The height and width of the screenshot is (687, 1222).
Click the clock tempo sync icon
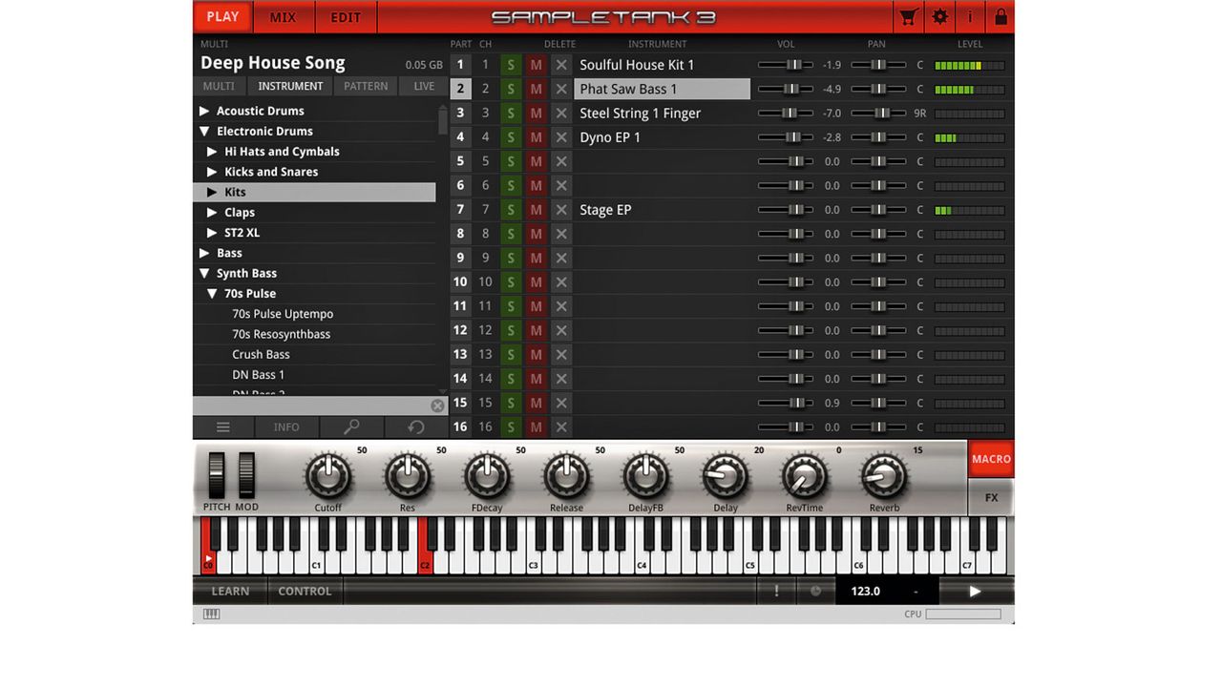[x=815, y=592]
